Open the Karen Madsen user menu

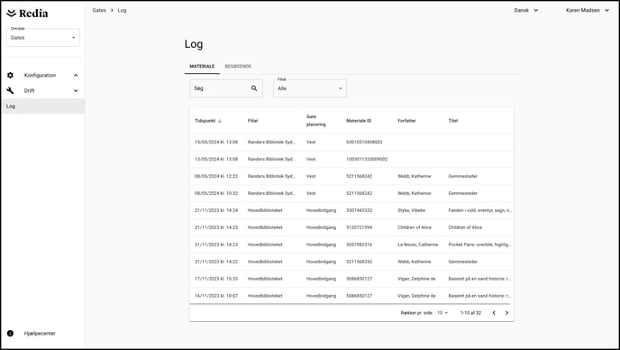click(588, 10)
